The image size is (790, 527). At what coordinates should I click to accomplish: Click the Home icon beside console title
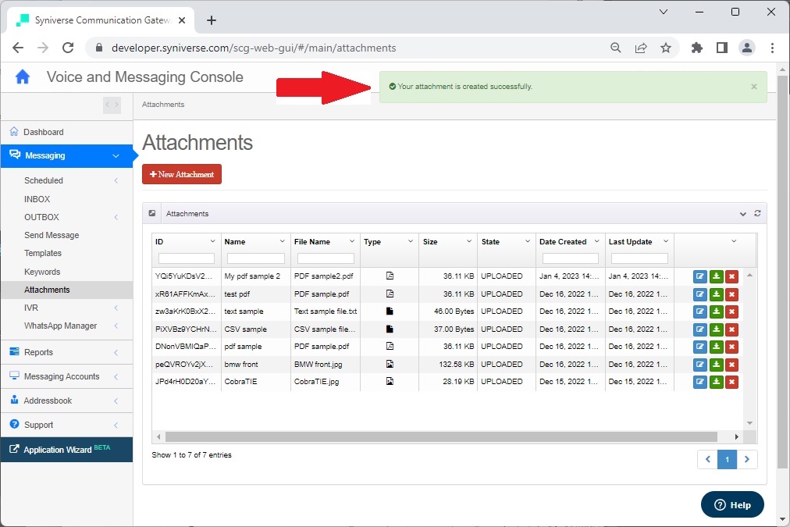[23, 77]
